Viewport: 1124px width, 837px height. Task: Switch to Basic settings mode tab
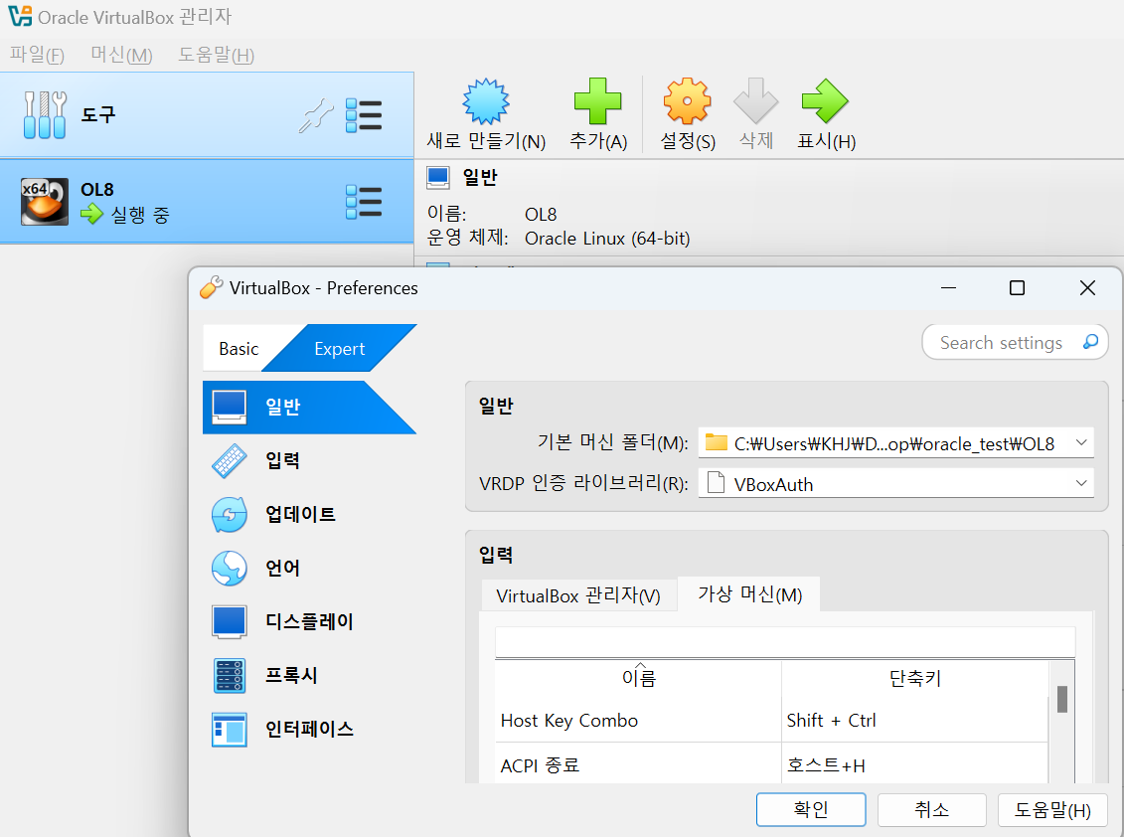(x=239, y=349)
